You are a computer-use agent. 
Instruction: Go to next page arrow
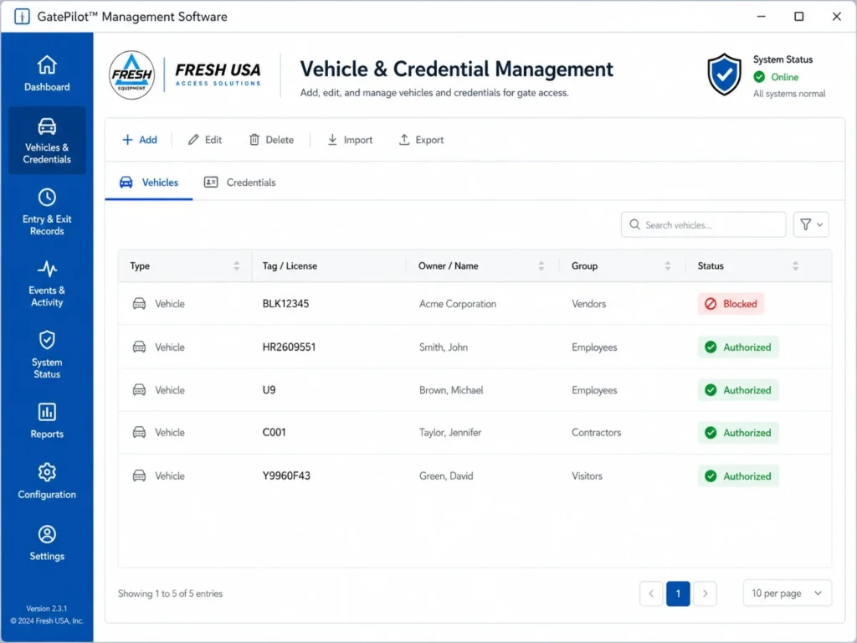tap(705, 594)
